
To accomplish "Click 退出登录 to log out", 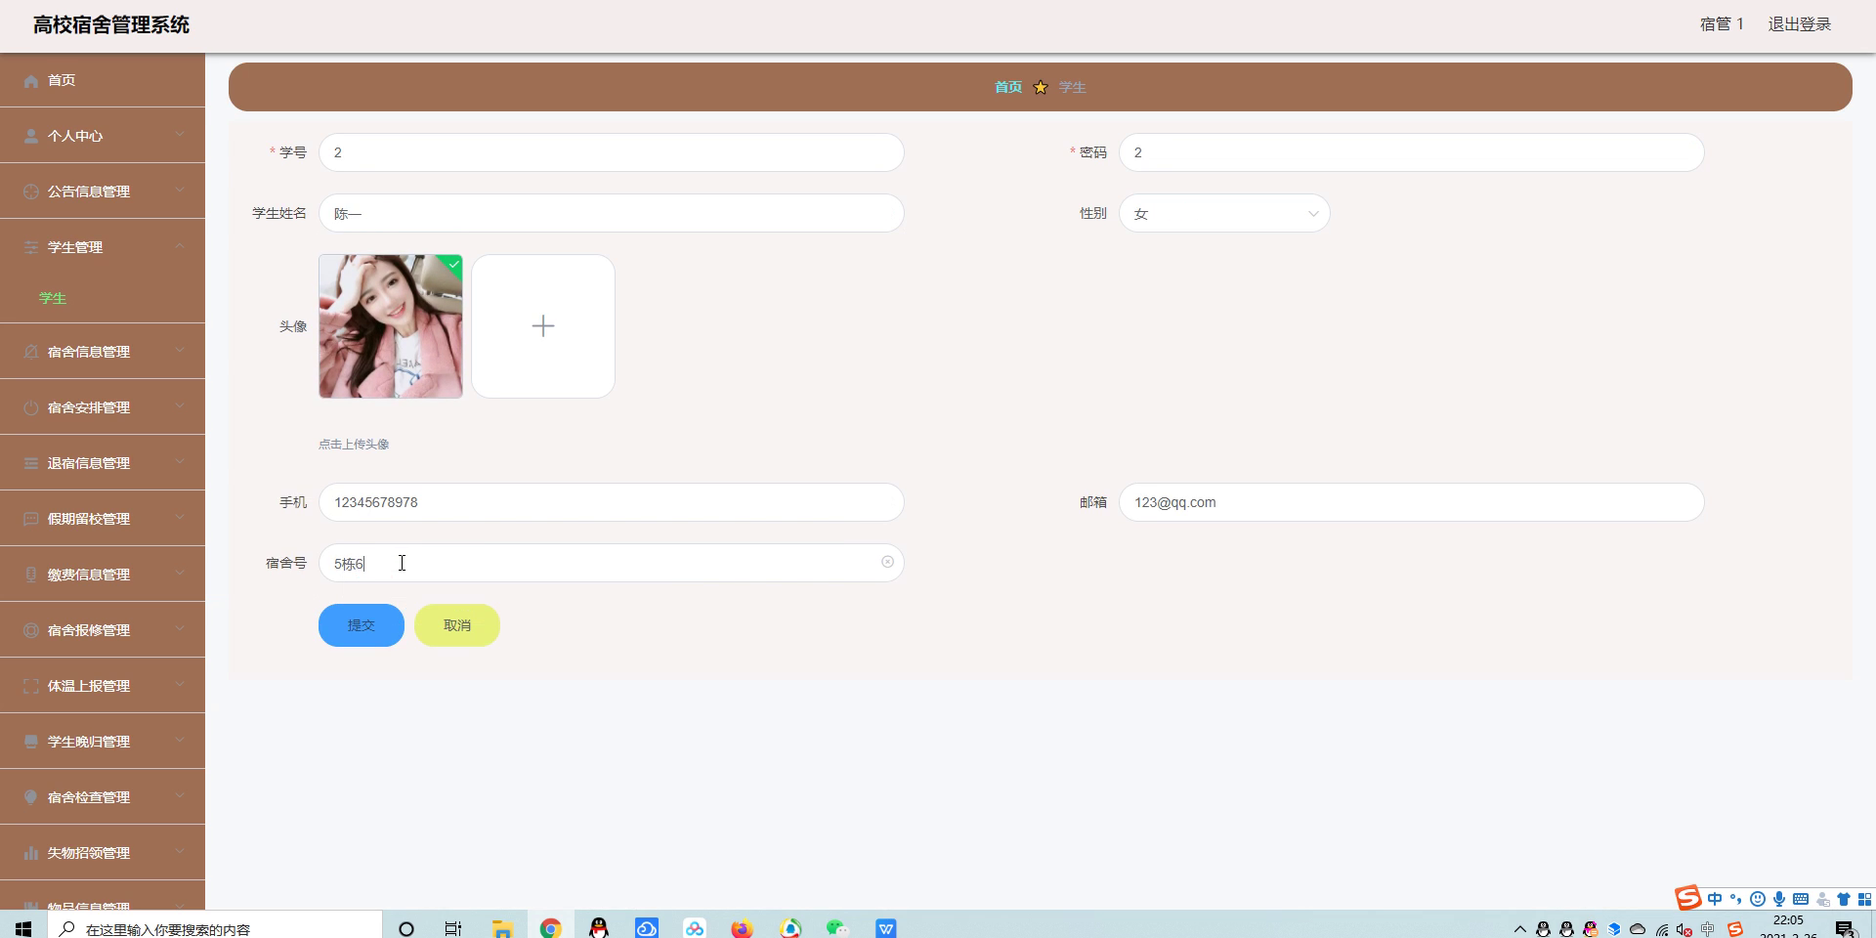I will [1800, 24].
